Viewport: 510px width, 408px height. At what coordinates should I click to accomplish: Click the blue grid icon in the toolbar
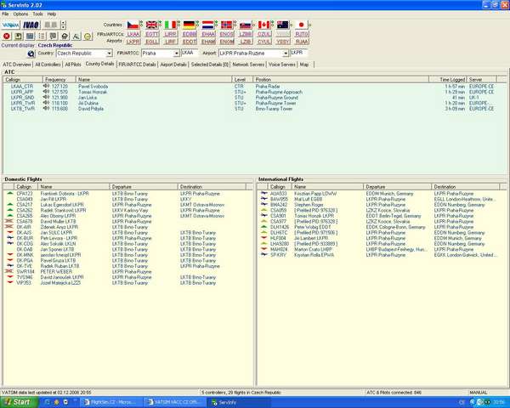pos(30,36)
